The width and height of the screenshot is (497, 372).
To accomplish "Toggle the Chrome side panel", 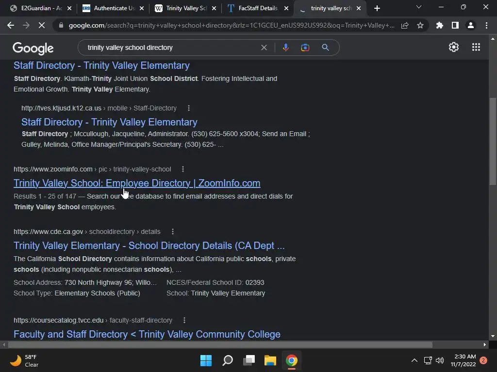I will 455,25.
